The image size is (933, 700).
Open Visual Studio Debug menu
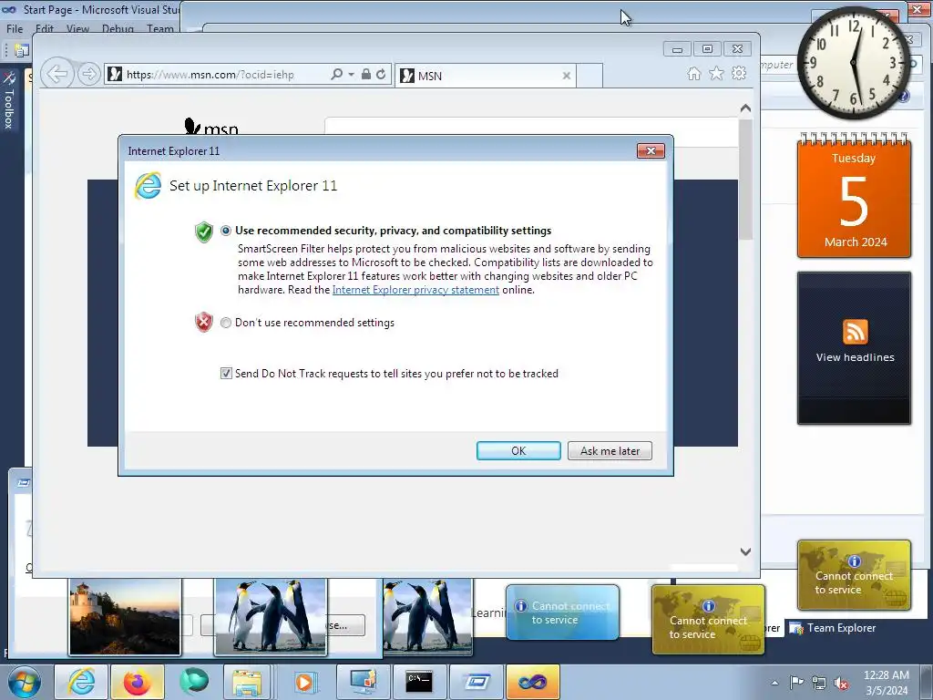pyautogui.click(x=118, y=28)
